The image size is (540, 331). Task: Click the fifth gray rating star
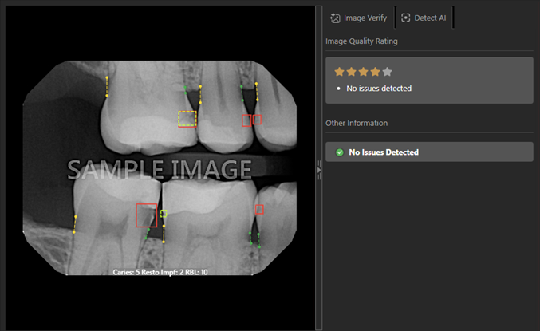click(387, 72)
